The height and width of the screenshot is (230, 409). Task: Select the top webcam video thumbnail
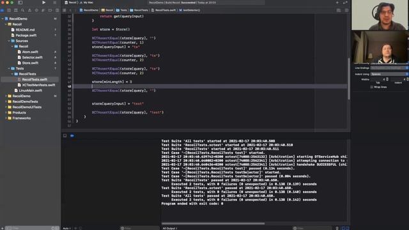tap(379, 15)
